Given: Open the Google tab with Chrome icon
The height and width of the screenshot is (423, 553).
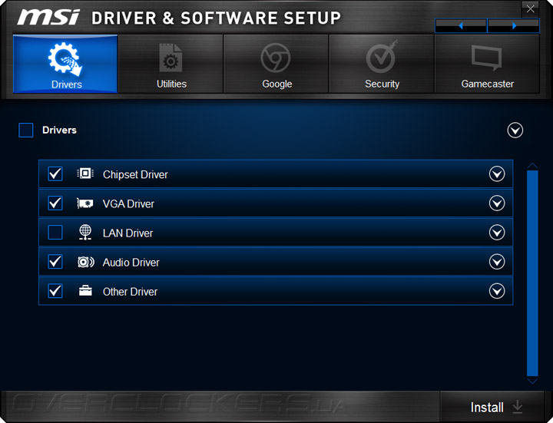Looking at the screenshot, I should 276,64.
